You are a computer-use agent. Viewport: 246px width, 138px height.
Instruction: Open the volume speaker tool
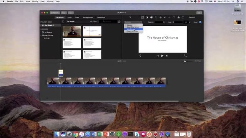165,17
